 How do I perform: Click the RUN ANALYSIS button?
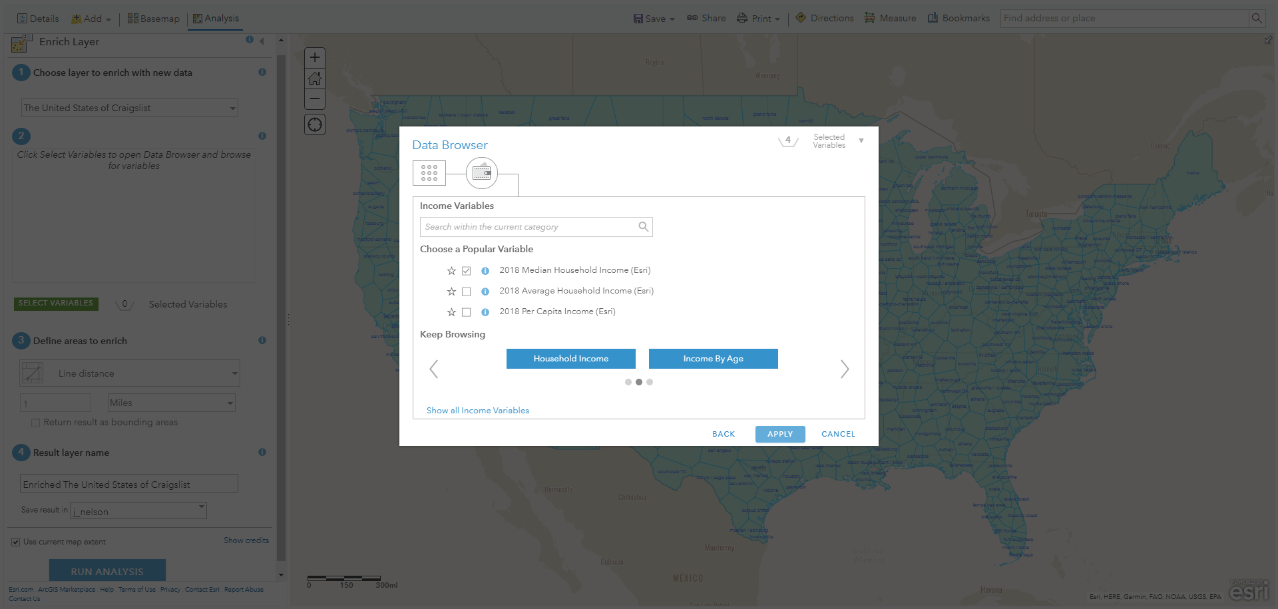[x=107, y=571]
